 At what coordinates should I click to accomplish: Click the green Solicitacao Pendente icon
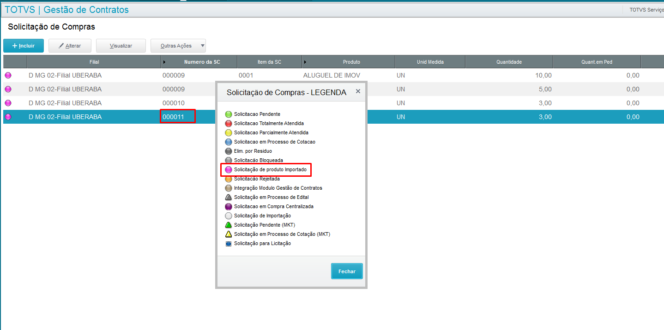[228, 114]
